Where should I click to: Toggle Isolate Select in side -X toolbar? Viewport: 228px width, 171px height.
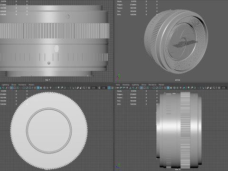[x=203, y=87]
